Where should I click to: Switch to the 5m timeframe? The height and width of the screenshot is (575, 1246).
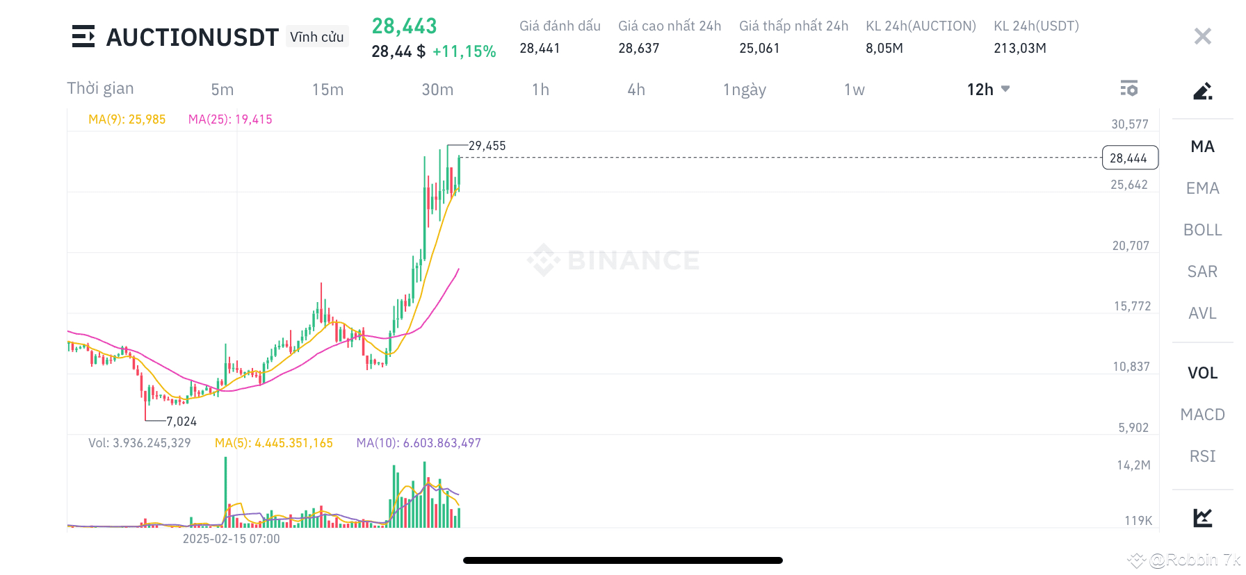(x=222, y=90)
